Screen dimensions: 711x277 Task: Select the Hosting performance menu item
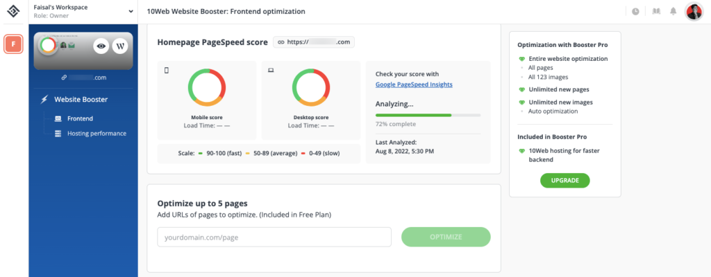[97, 134]
